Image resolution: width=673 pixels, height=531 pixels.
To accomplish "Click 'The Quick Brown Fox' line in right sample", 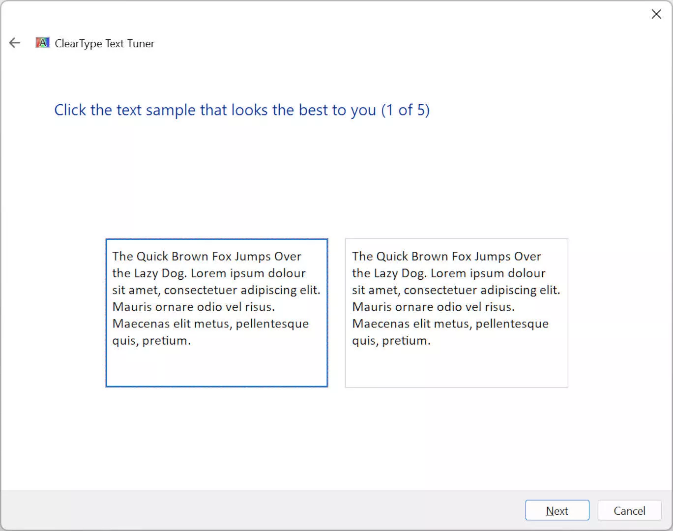I will pyautogui.click(x=446, y=256).
